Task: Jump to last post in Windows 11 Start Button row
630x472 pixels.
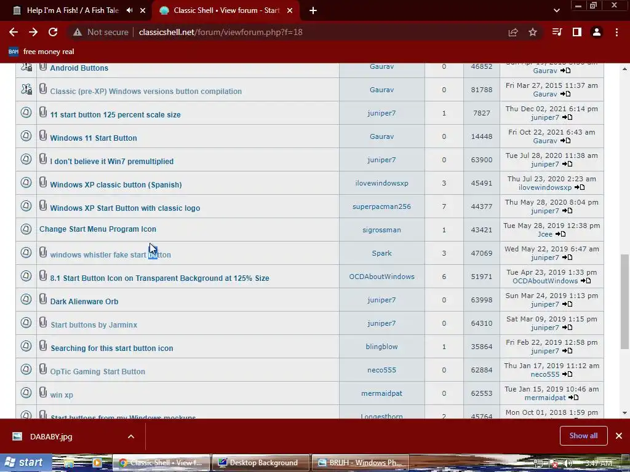Action: coord(565,141)
